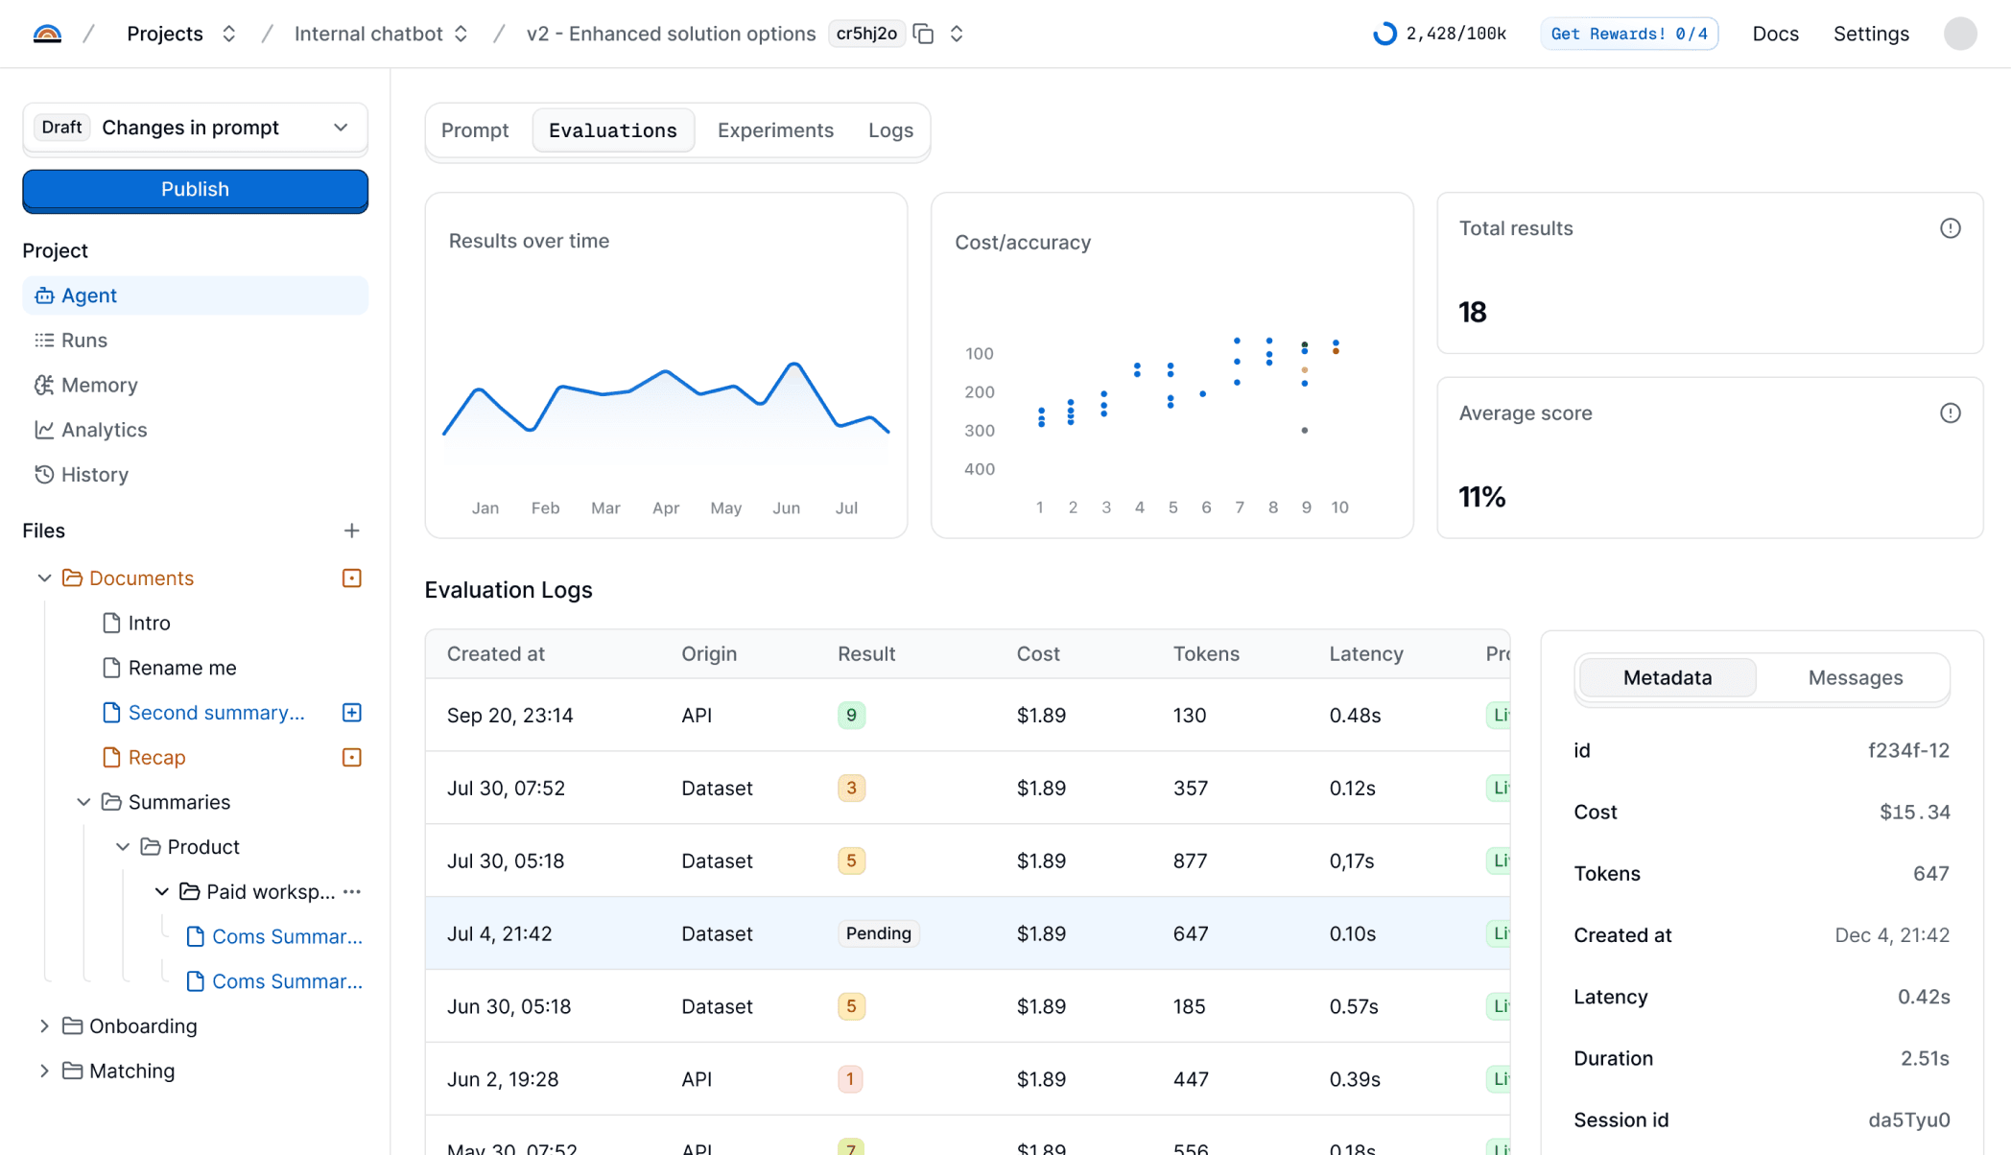Click the rainbow logo home icon

[x=47, y=34]
